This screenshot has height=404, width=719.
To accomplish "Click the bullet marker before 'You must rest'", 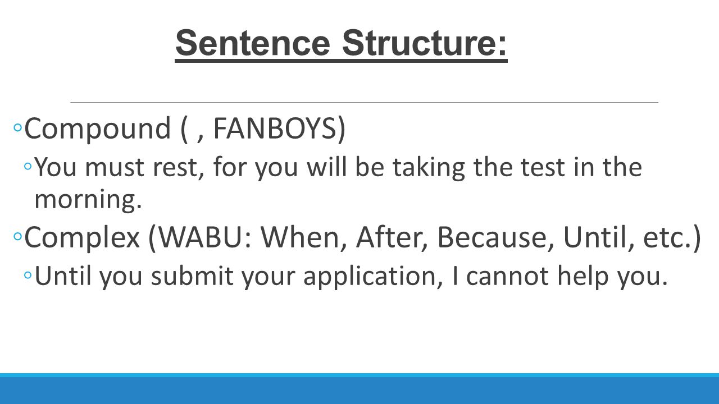I will pos(28,166).
